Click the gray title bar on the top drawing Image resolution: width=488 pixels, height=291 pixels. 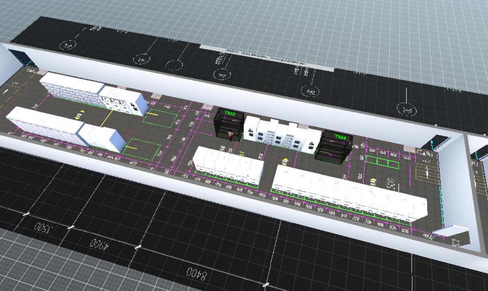(266, 58)
